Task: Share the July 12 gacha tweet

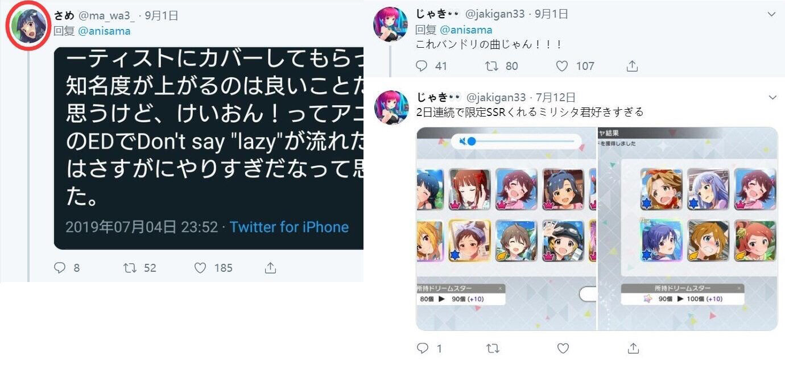Action: point(633,348)
